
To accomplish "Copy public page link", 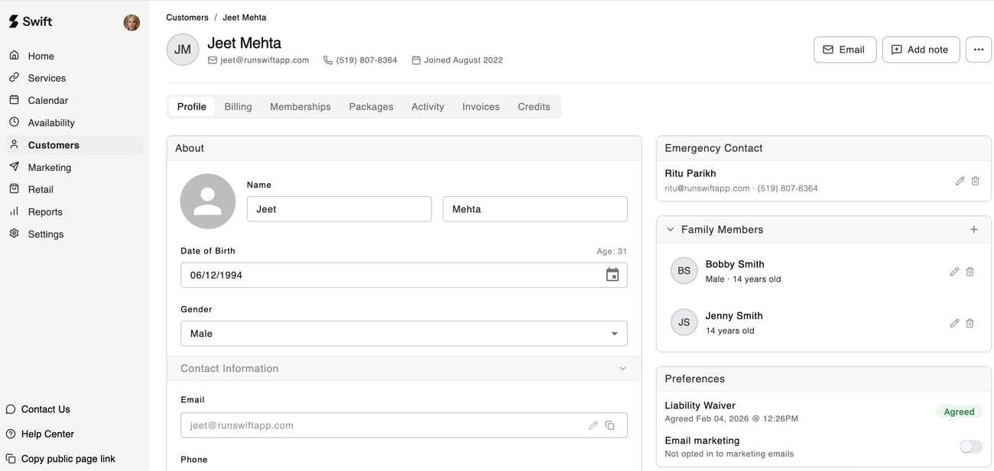I will point(67,459).
